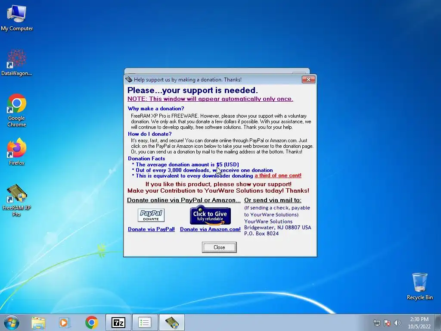Click the 'How do I donate?' heading

coord(149,134)
